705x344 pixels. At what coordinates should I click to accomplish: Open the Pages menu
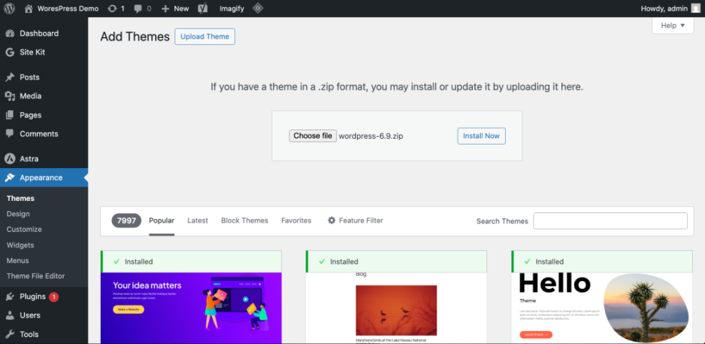tap(31, 115)
